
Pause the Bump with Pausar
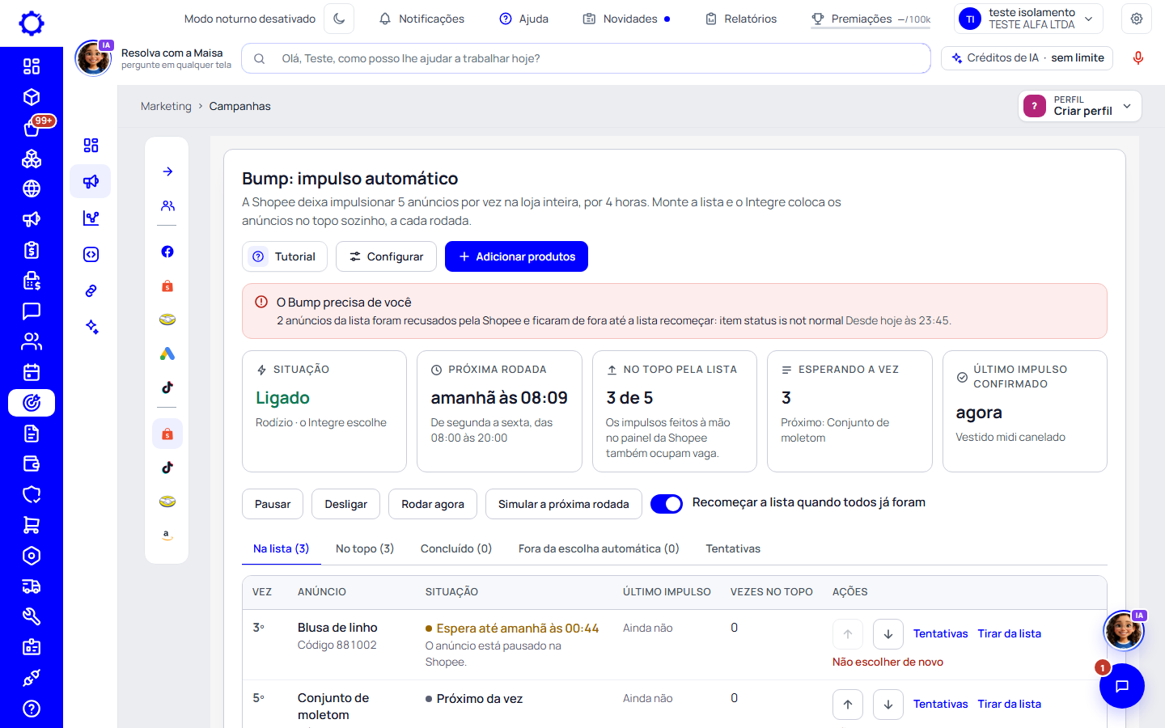point(273,504)
